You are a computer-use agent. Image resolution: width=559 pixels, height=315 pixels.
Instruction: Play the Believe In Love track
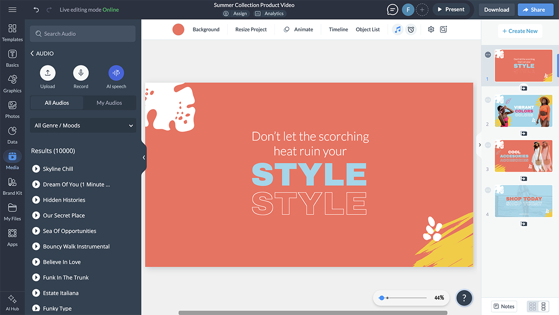[x=36, y=262]
